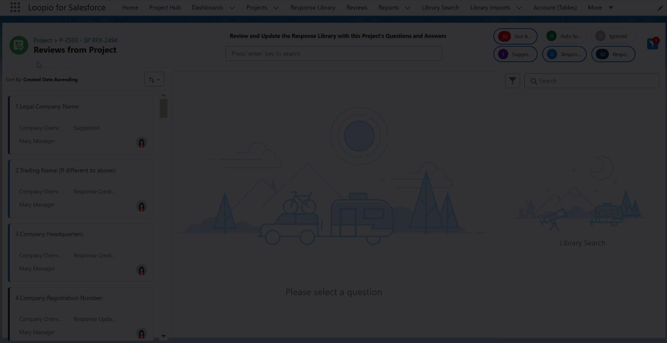This screenshot has height=343, width=667.
Task: Open the App Launcher grid icon
Action: [15, 7]
